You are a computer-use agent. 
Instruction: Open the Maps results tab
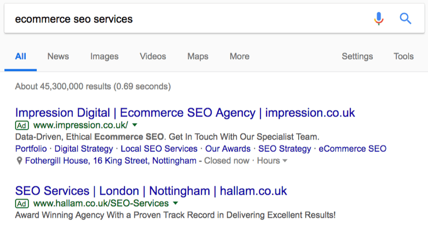coord(198,56)
